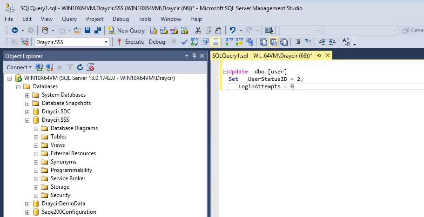This screenshot has height=217, width=424.
Task: Click the Debug toolbar button
Action: pos(157,42)
